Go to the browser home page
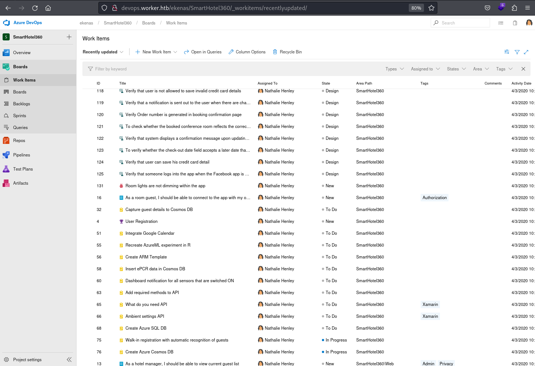The width and height of the screenshot is (535, 366). pos(48,8)
